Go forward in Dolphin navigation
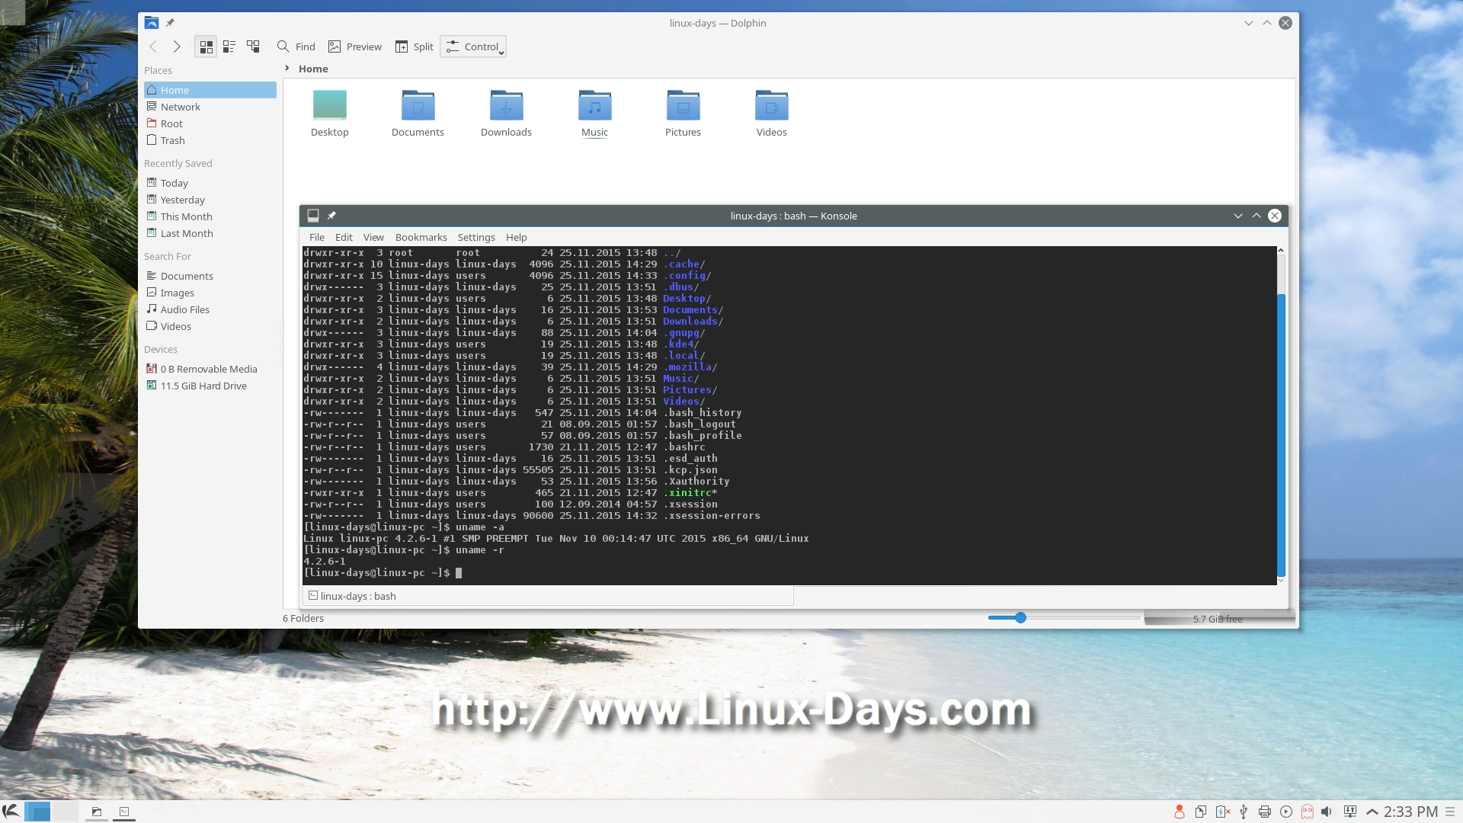This screenshot has height=823, width=1463. 177,46
